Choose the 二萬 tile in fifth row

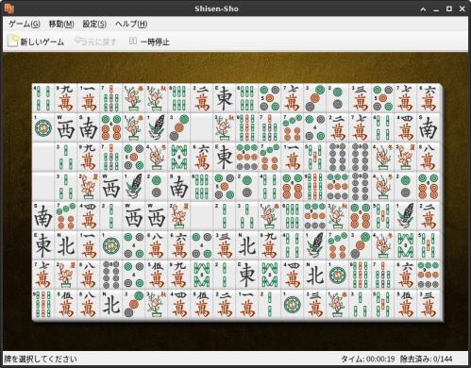point(429,216)
